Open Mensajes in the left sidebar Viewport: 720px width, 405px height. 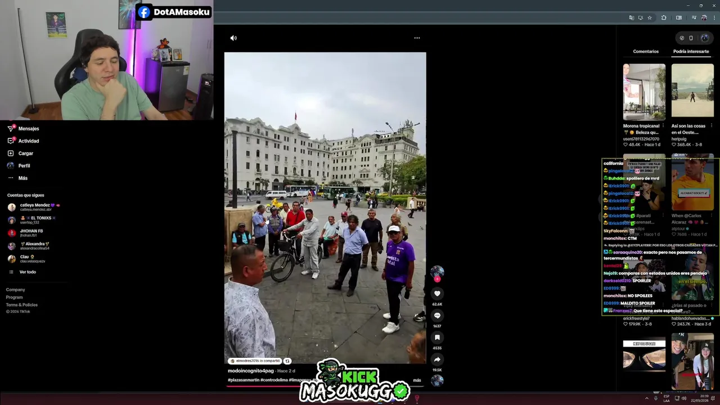[23, 129]
